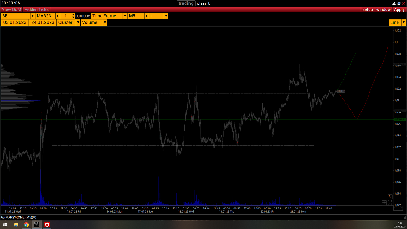The image size is (407, 229).
Task: Open the red hexagon app on taskbar
Action: [47, 225]
